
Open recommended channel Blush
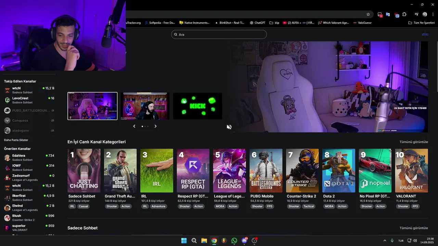[29, 218]
